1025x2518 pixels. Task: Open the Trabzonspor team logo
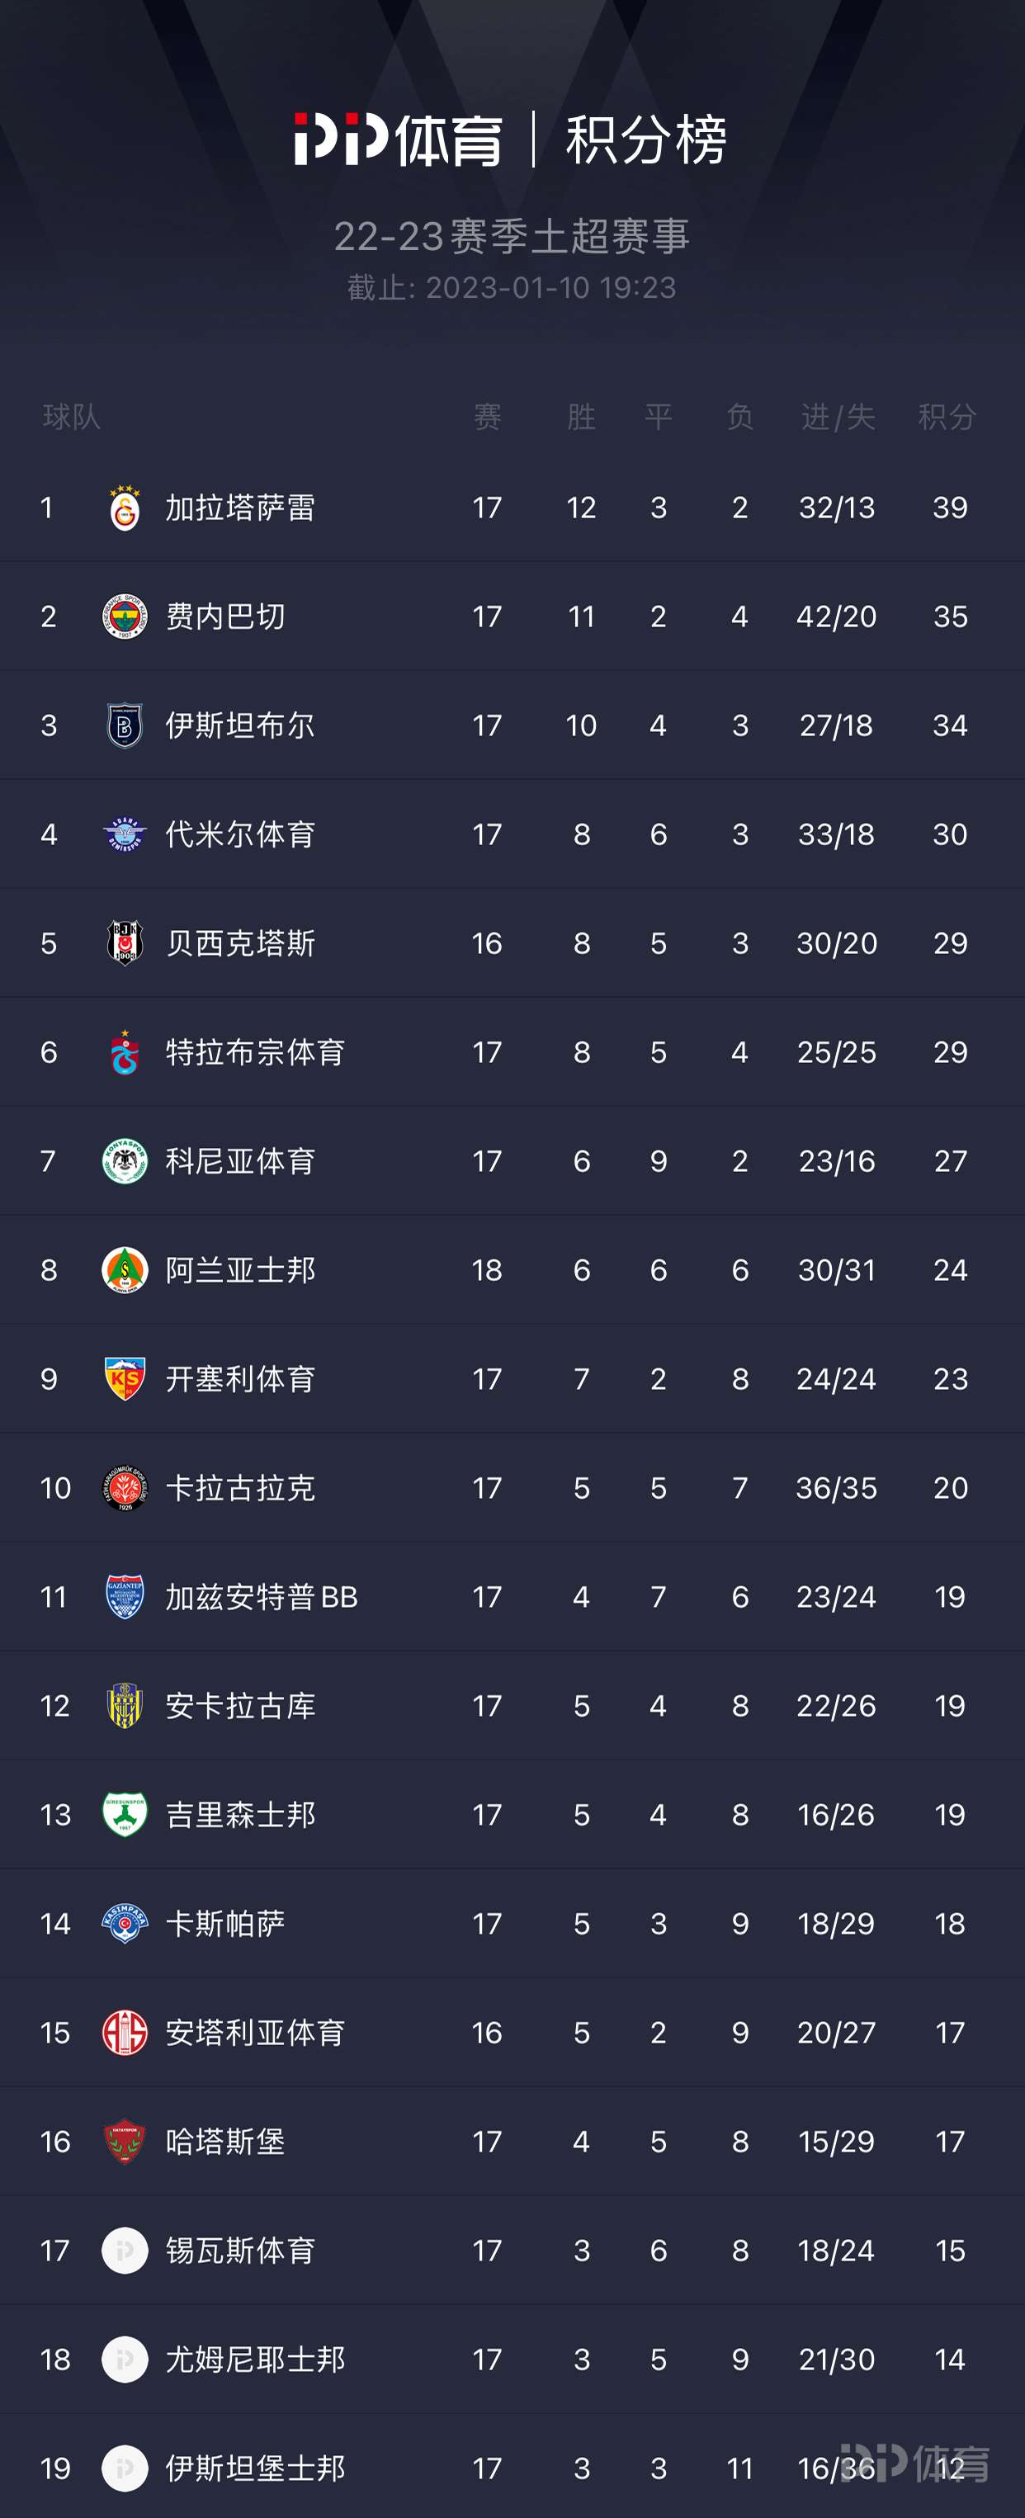(x=125, y=1051)
